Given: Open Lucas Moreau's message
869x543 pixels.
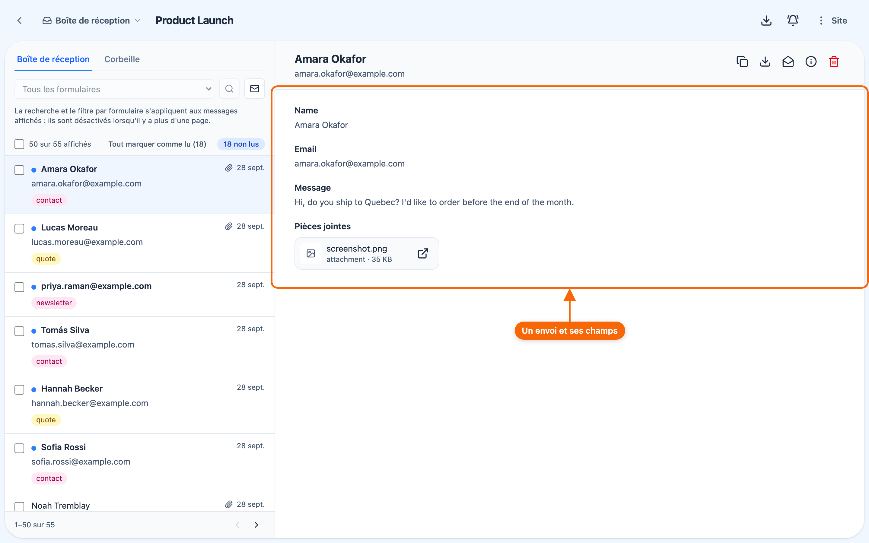Looking at the screenshot, I should click(x=140, y=243).
